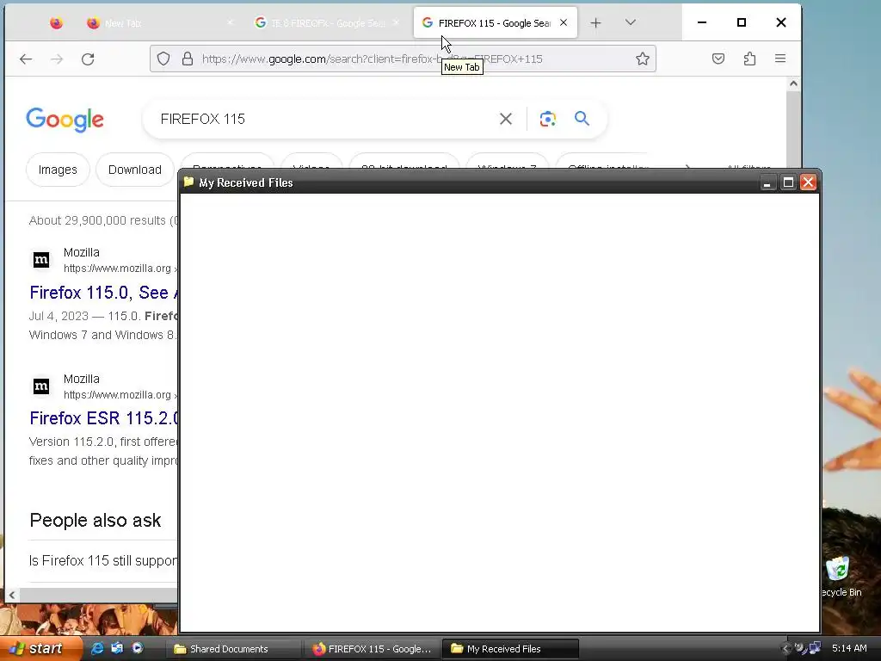Minimize the Firefox window
The width and height of the screenshot is (881, 661).
[702, 22]
